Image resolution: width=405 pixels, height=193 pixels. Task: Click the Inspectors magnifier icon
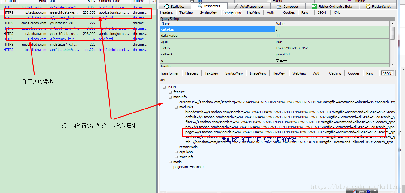coord(200,6)
